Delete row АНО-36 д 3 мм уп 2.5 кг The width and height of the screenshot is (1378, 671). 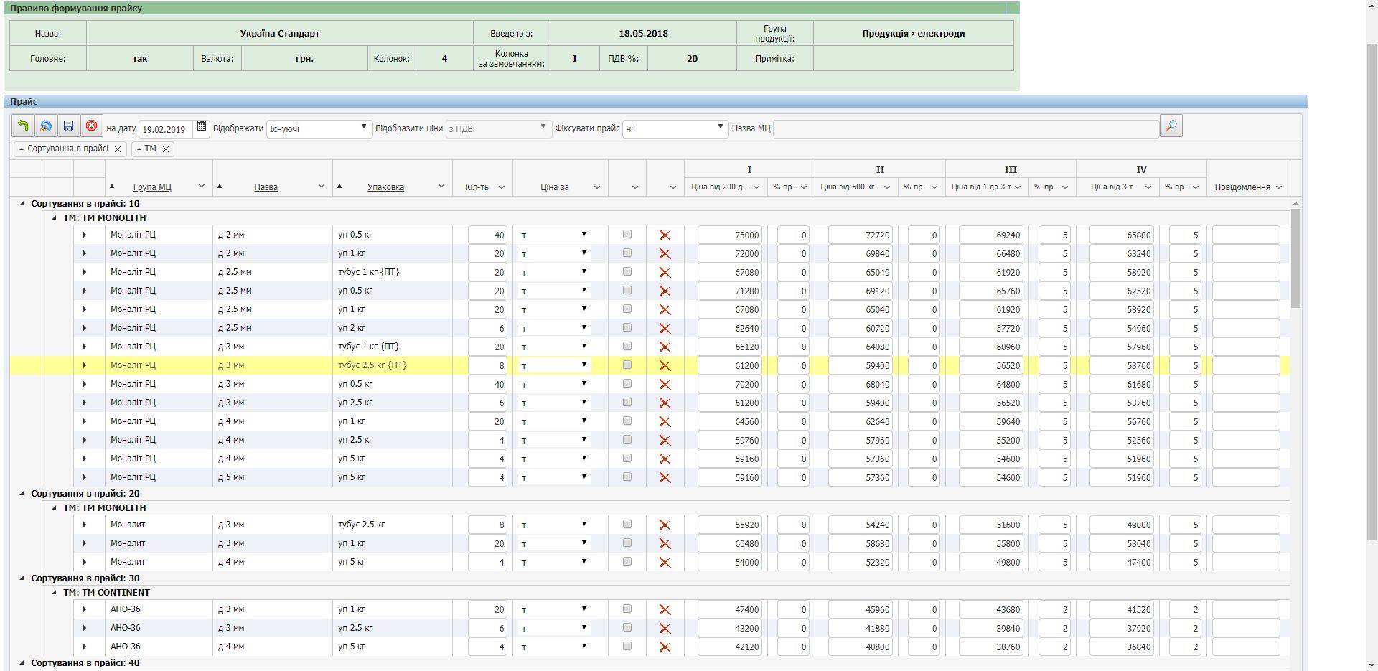click(665, 628)
